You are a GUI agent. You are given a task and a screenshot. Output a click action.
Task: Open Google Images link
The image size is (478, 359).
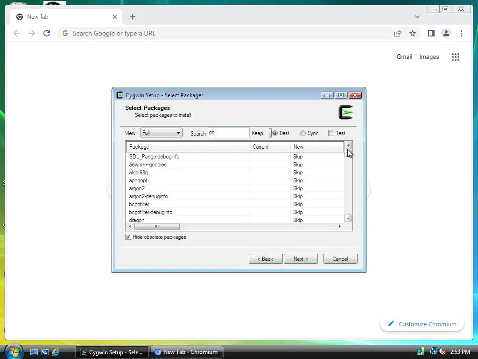point(429,57)
